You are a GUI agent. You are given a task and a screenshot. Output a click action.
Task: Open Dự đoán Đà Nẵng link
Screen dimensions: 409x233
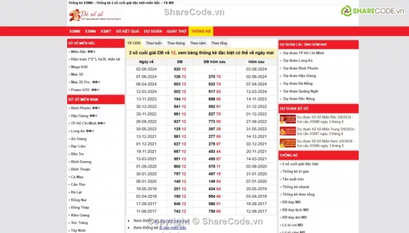coord(298,84)
